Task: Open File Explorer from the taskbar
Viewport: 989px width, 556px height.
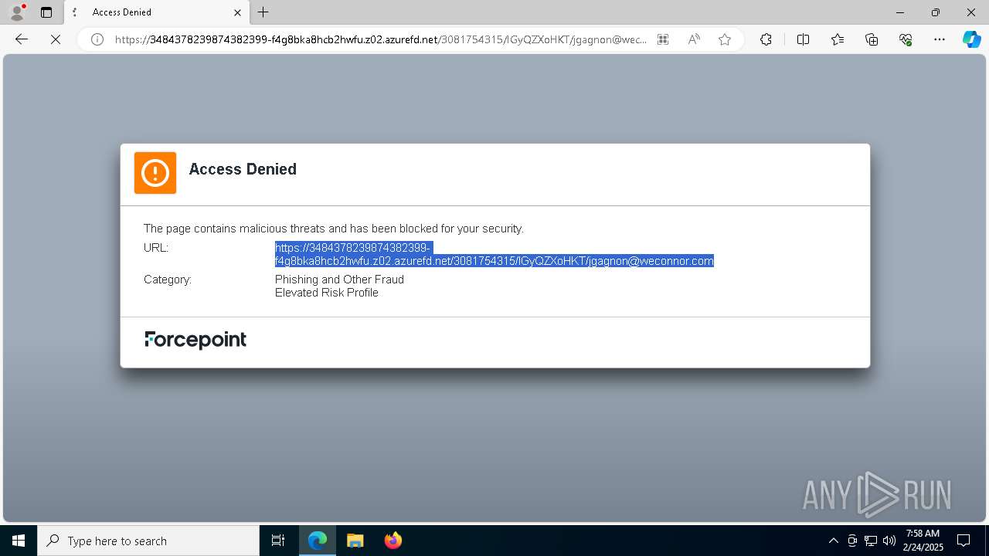Action: (x=355, y=541)
